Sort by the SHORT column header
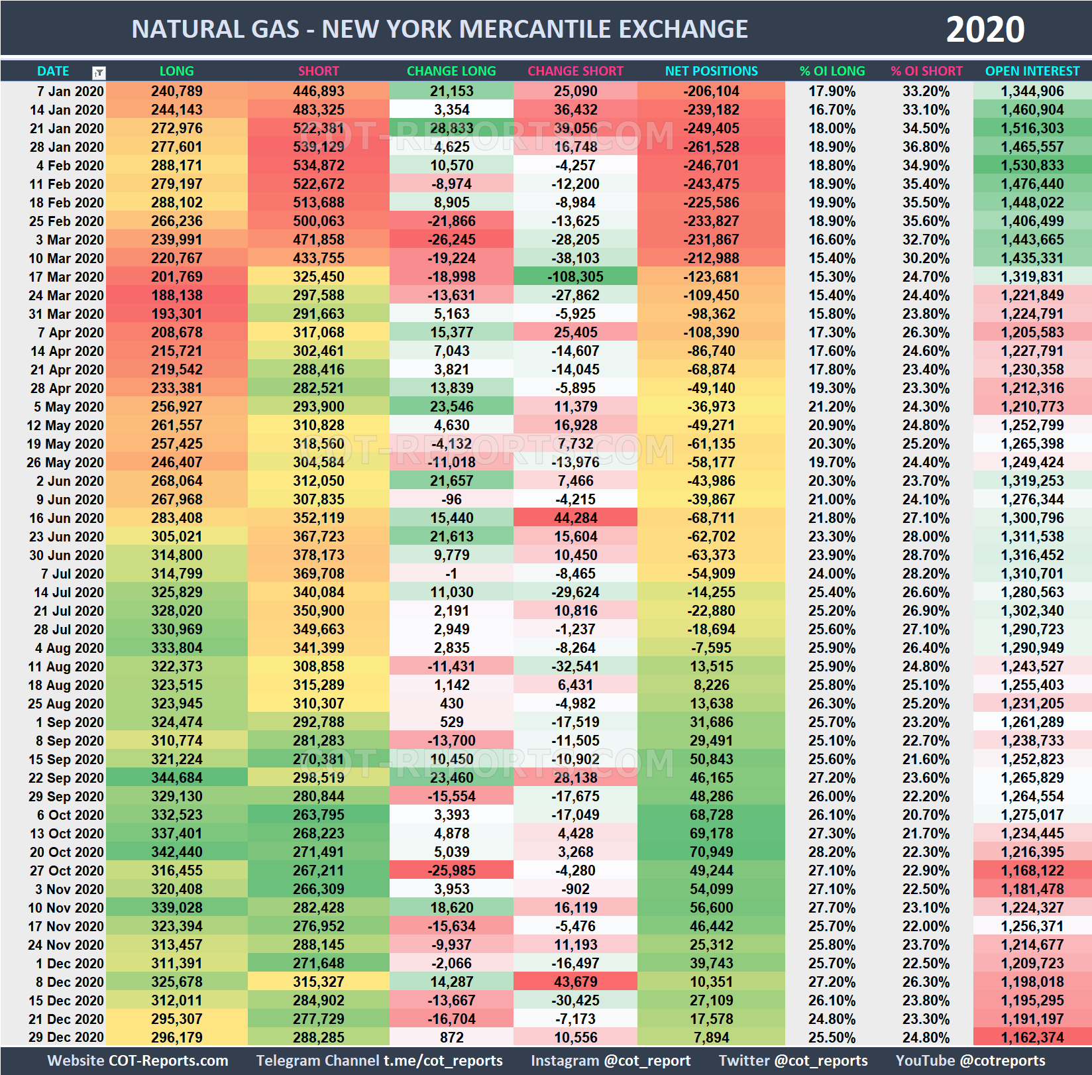Viewport: 1092px width, 1075px height. (x=319, y=71)
